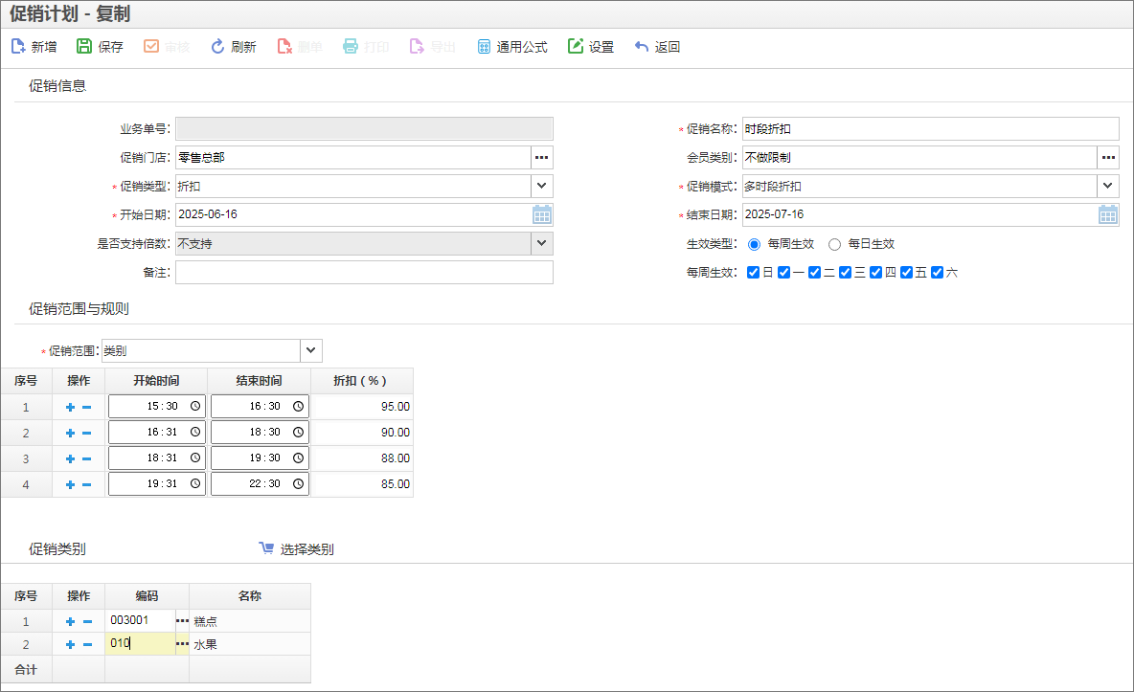
Task: Uncheck the 五 (Friday) checkbox
Action: (x=906, y=273)
